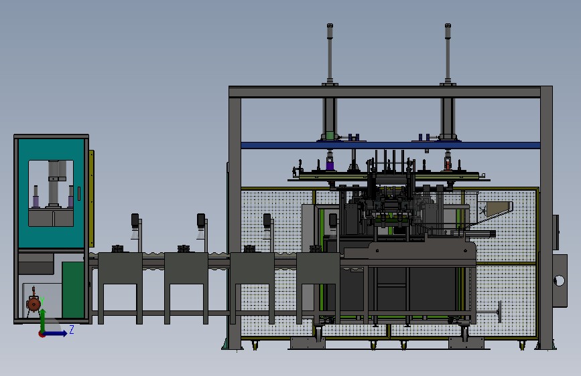The image size is (581, 376).
Task: Select the round hole on the right side box
Action: (559, 281)
